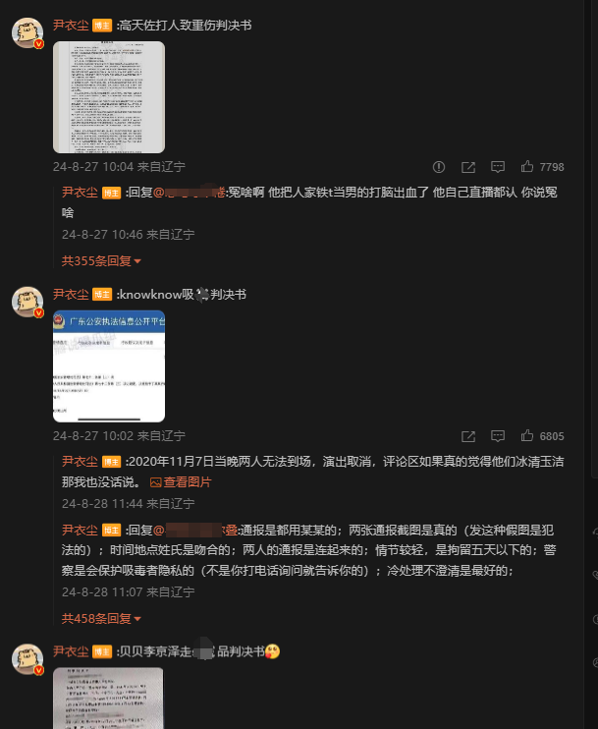Open the 广东公安执法信息公开平台 screenshot thumbnail
This screenshot has height=729, width=598.
coord(109,366)
